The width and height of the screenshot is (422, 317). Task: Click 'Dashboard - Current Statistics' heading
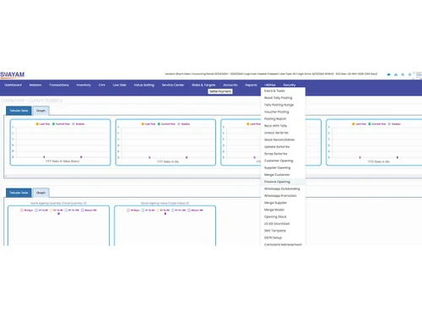click(x=31, y=101)
